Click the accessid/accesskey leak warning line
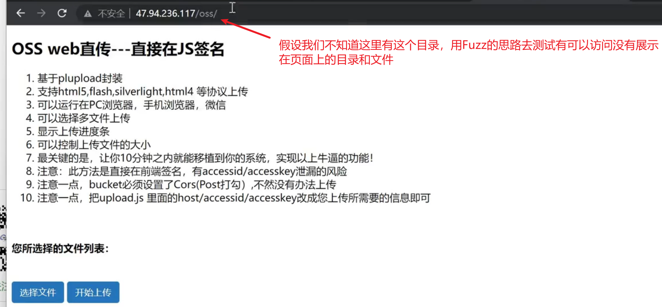Image resolution: width=662 pixels, height=307 pixels. click(x=192, y=171)
